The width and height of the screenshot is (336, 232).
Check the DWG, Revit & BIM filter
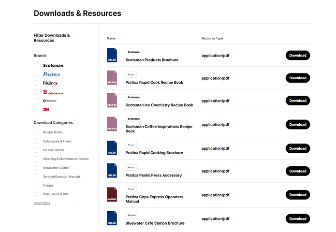click(37, 194)
